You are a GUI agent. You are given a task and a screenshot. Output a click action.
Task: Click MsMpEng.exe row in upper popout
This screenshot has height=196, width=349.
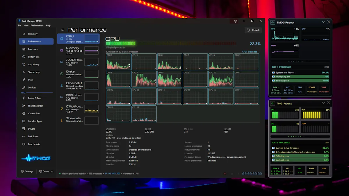300,77
